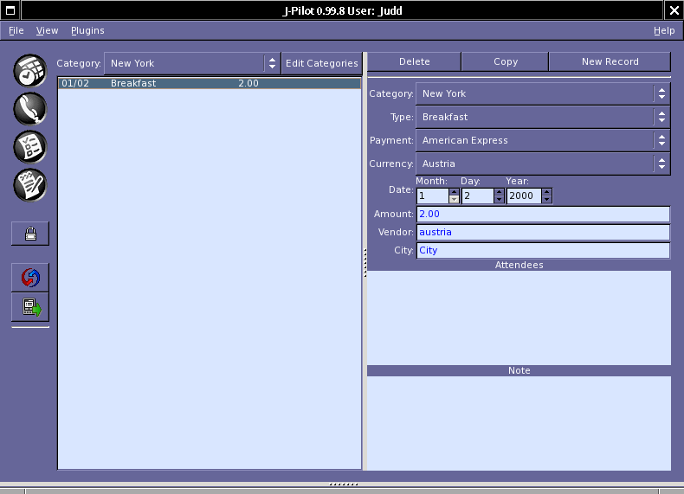The image size is (684, 494).
Task: Click the red-blue Sync icon
Action: (x=30, y=278)
